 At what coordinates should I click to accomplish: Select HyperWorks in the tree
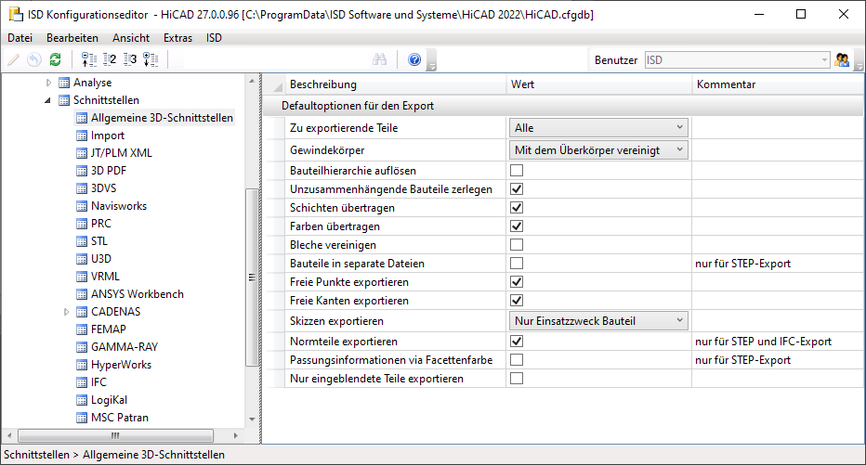(122, 365)
